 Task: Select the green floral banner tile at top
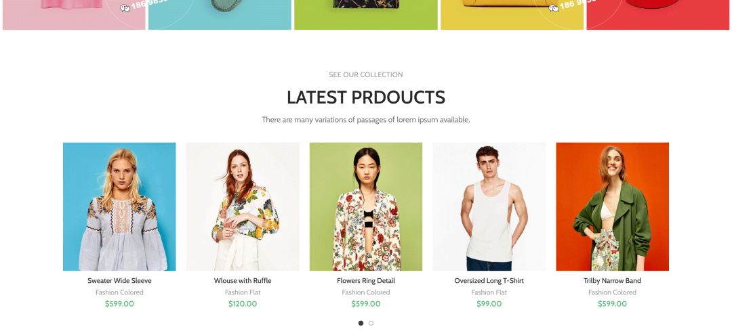(x=366, y=15)
